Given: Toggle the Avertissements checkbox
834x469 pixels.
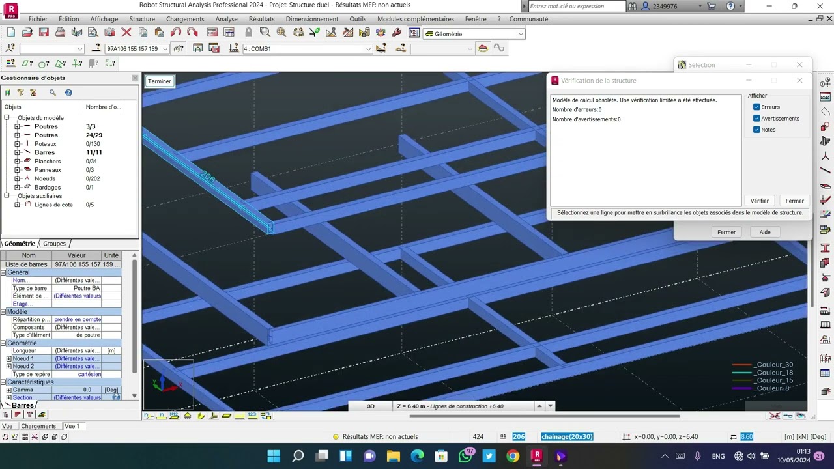Looking at the screenshot, I should [x=756, y=119].
